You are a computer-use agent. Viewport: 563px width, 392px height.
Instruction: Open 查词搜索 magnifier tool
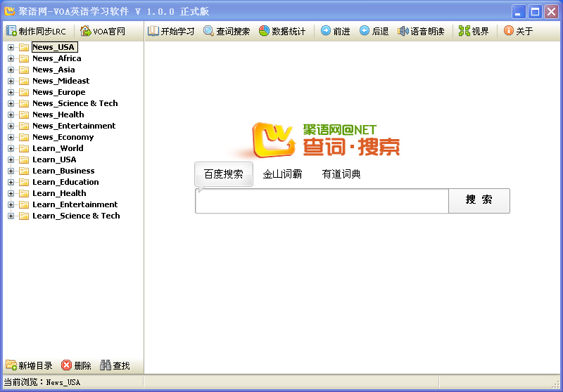click(208, 31)
